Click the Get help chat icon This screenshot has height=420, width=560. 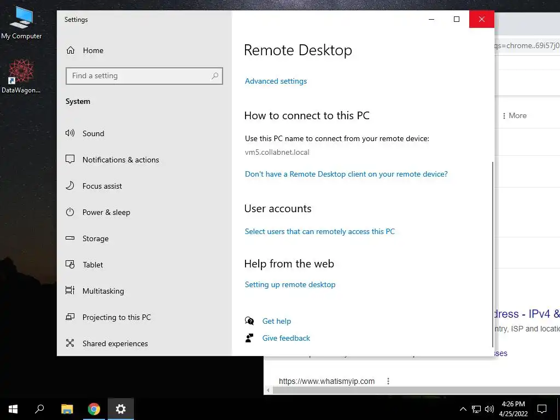point(249,320)
